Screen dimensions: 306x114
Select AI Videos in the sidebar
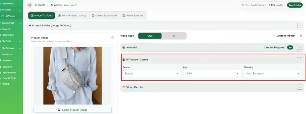coord(10,16)
